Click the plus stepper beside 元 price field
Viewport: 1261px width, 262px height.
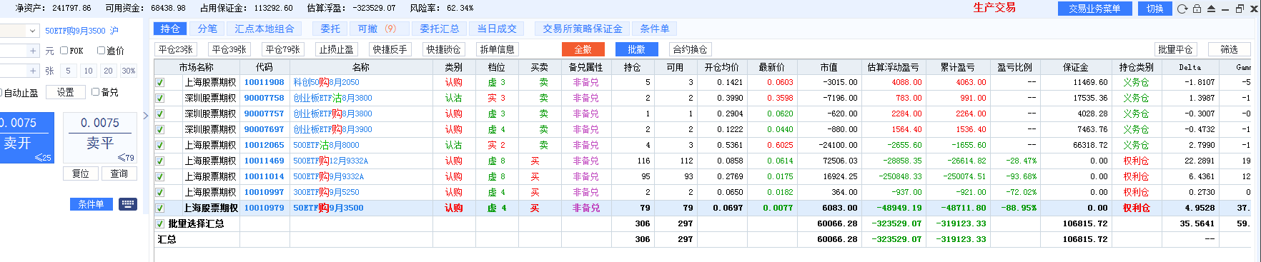[33, 51]
